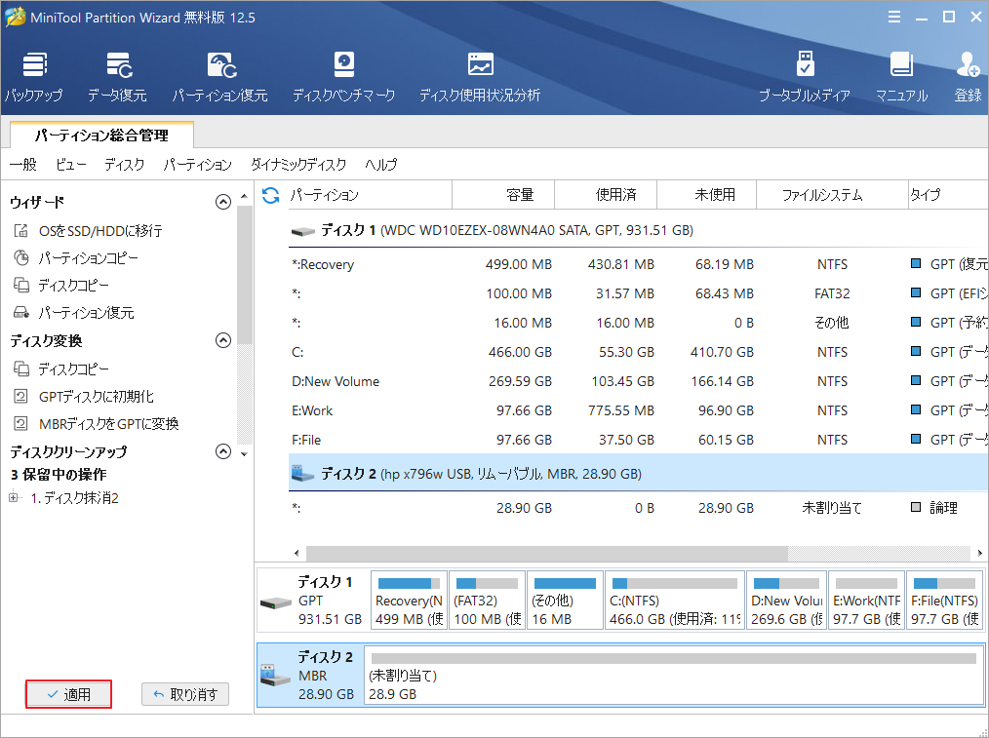Open the マニュアル help icon

click(x=900, y=75)
